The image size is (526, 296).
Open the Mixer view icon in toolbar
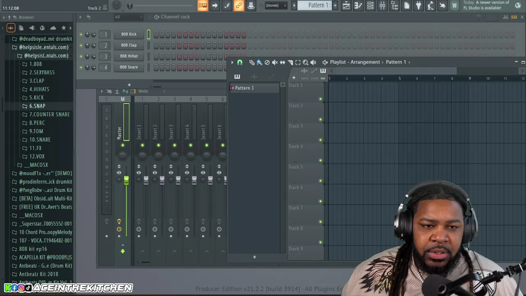pos(382,5)
